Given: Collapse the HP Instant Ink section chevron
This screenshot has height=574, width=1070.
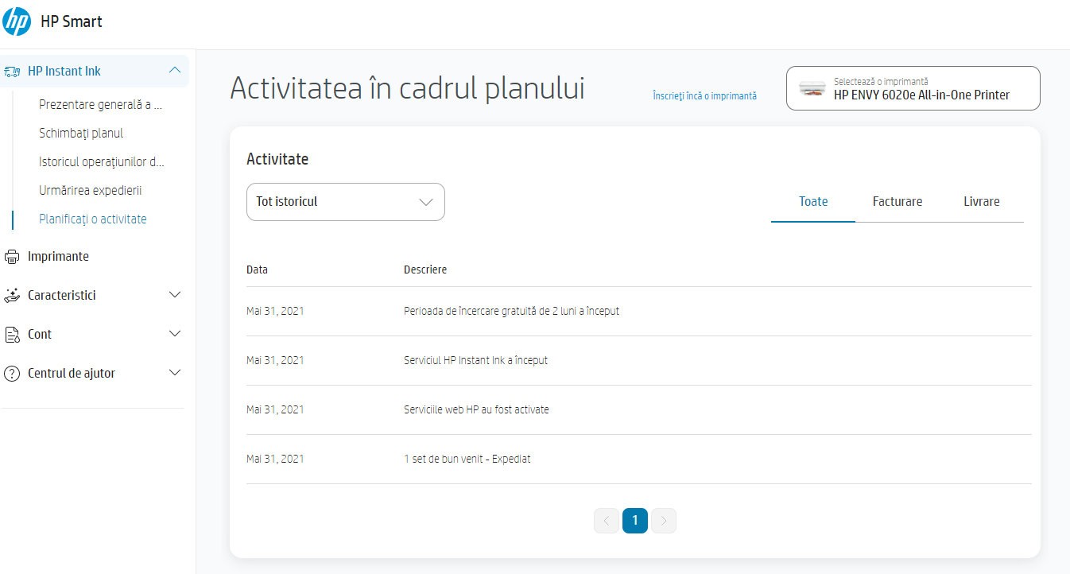Looking at the screenshot, I should click(176, 71).
